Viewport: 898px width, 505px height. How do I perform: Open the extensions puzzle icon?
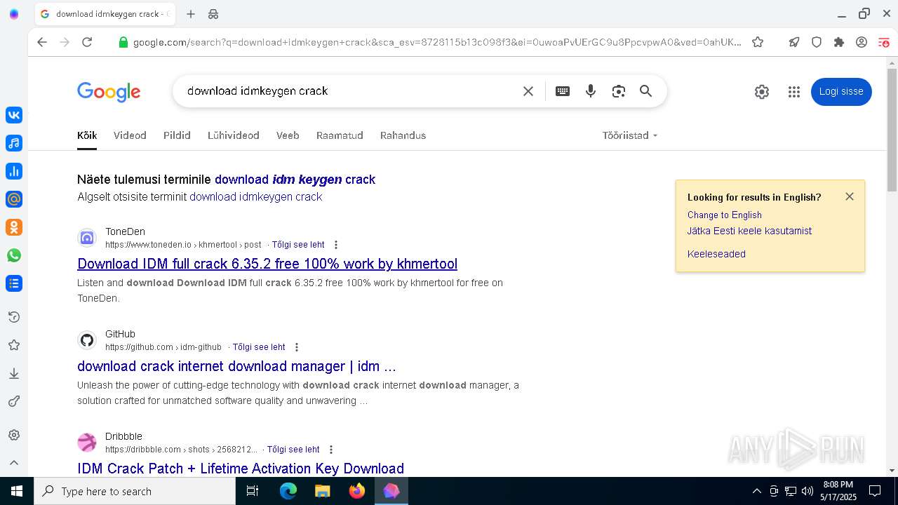click(839, 42)
